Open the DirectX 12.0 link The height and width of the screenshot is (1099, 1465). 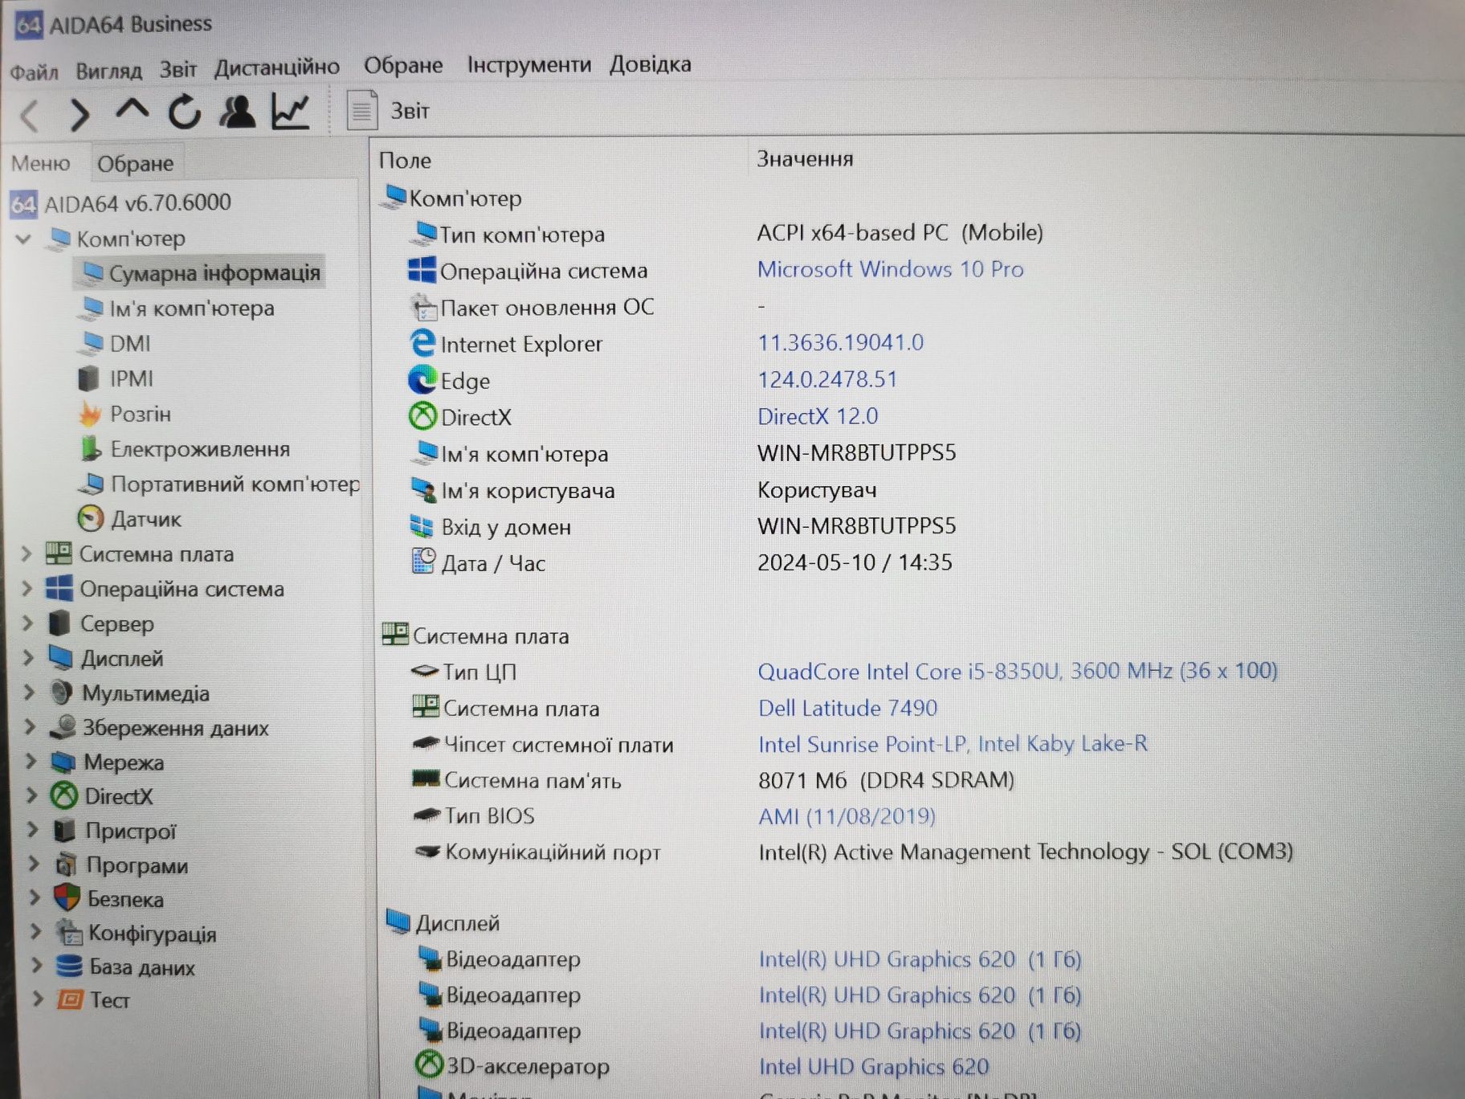818,416
